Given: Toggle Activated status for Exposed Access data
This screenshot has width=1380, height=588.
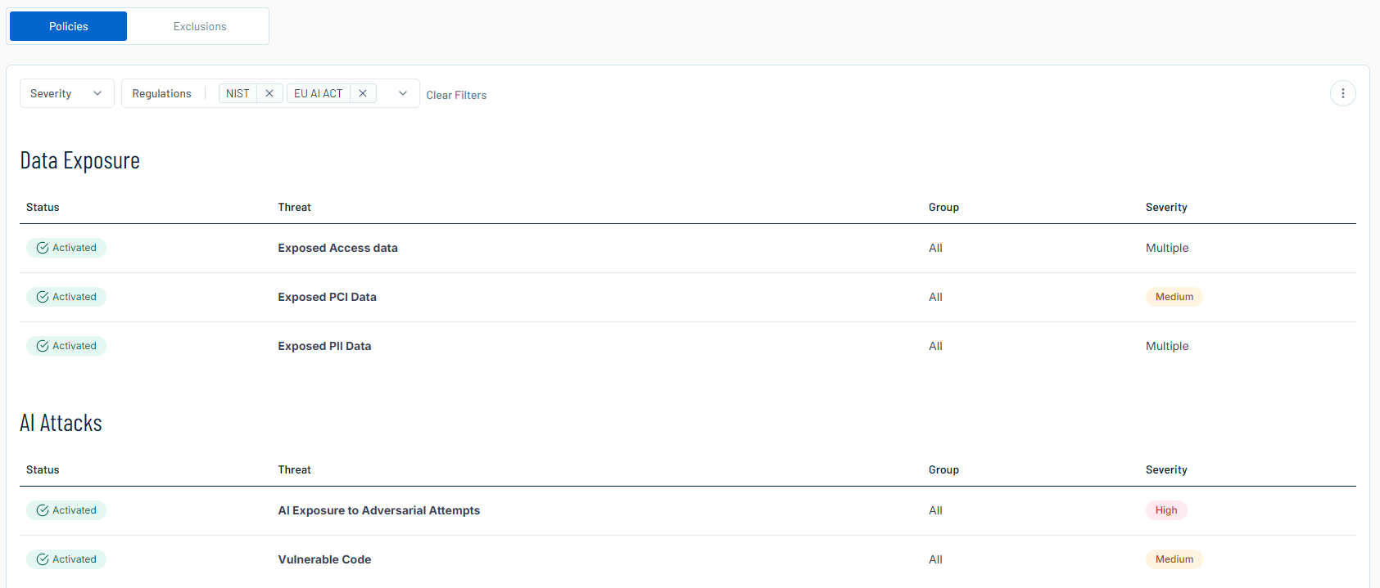Looking at the screenshot, I should [66, 248].
